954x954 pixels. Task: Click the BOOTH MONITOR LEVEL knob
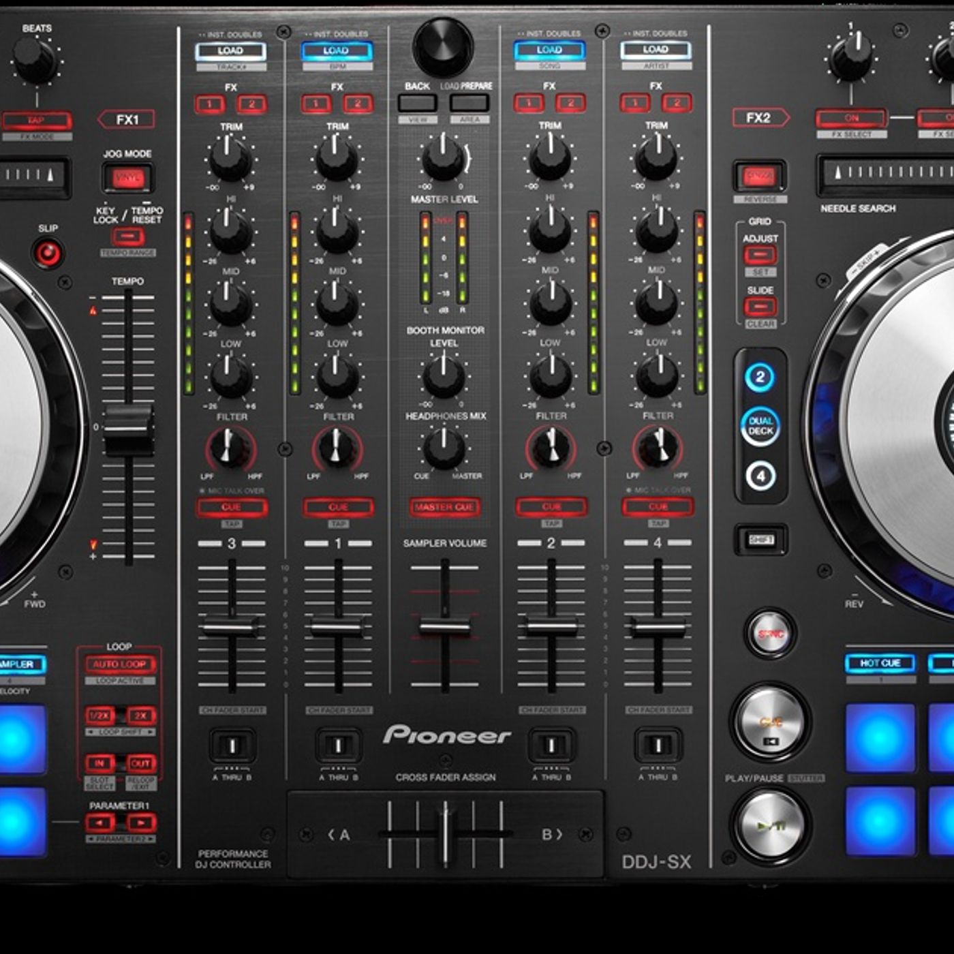point(444,376)
